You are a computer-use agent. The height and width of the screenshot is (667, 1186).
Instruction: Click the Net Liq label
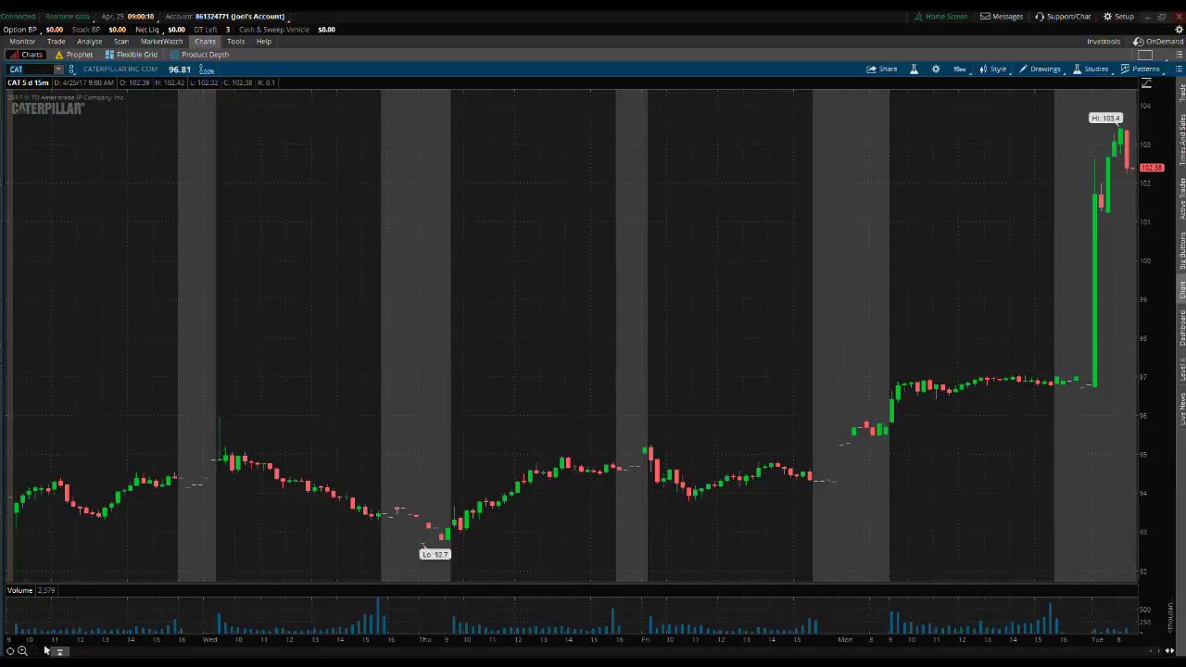click(147, 30)
